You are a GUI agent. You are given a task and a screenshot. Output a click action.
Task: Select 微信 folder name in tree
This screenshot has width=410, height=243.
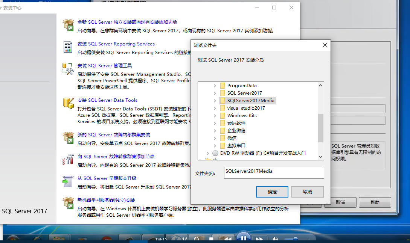coord(232,138)
